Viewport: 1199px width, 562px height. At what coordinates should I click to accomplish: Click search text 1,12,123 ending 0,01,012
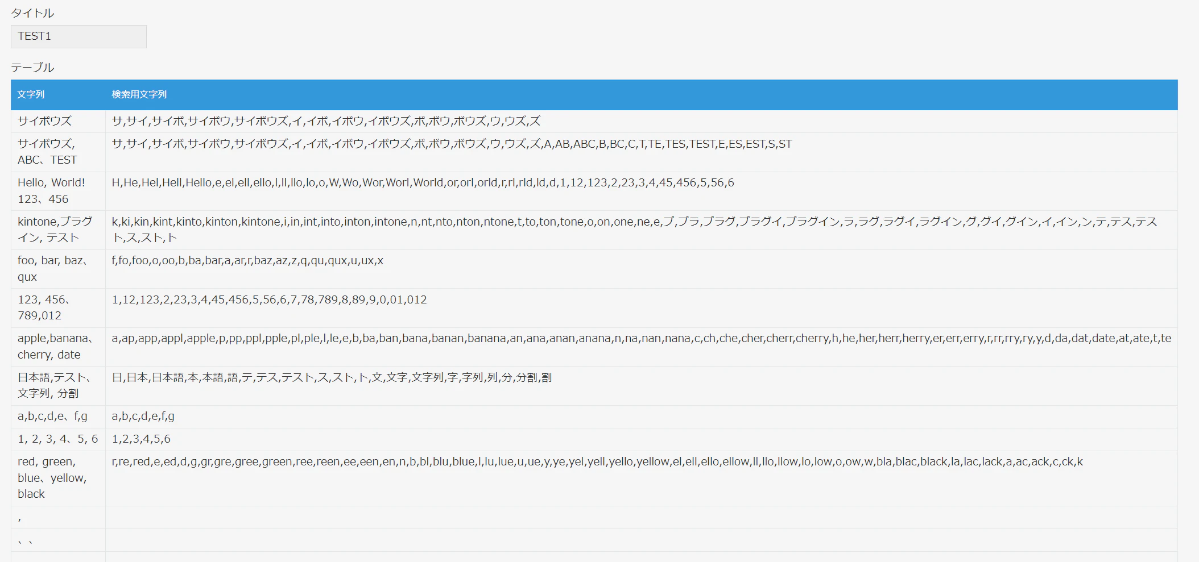tap(269, 299)
